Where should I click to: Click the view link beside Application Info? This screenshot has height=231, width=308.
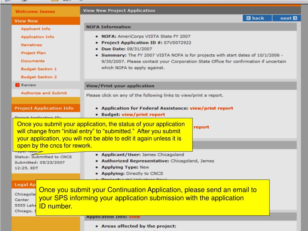(134, 217)
